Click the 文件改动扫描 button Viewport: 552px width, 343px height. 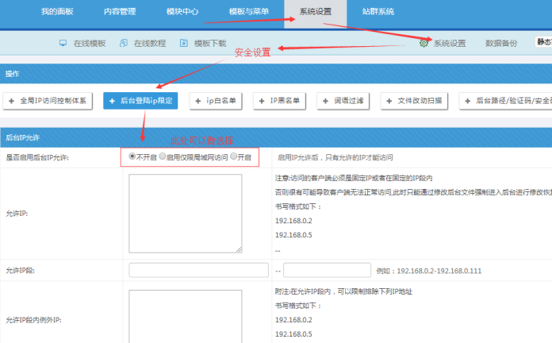tap(416, 101)
